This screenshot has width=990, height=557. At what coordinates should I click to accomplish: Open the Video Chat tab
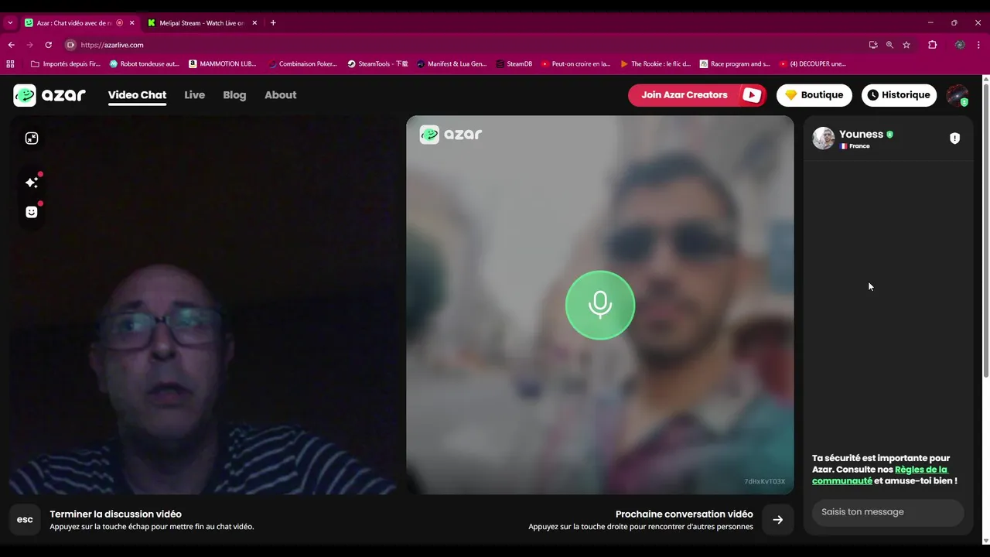(137, 95)
